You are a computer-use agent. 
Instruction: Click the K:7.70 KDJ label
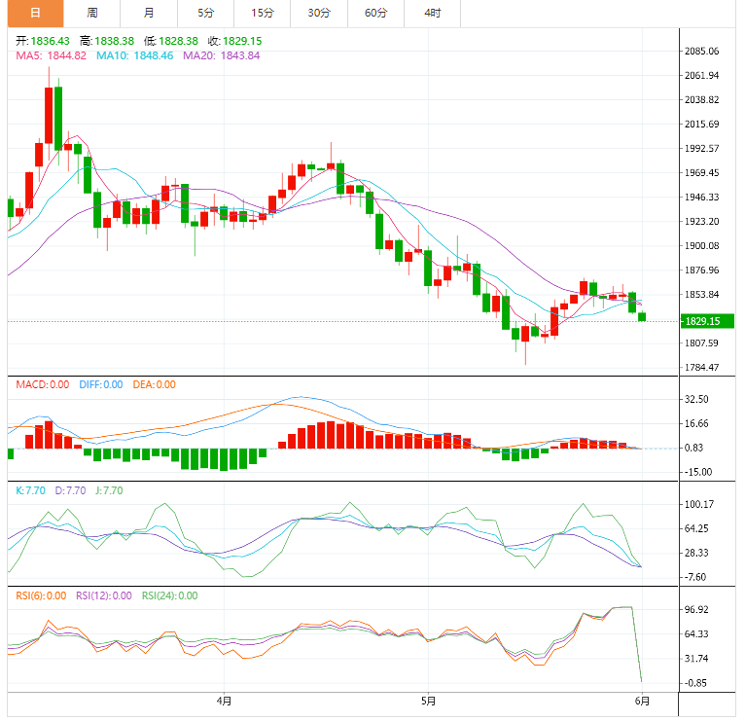(30, 490)
